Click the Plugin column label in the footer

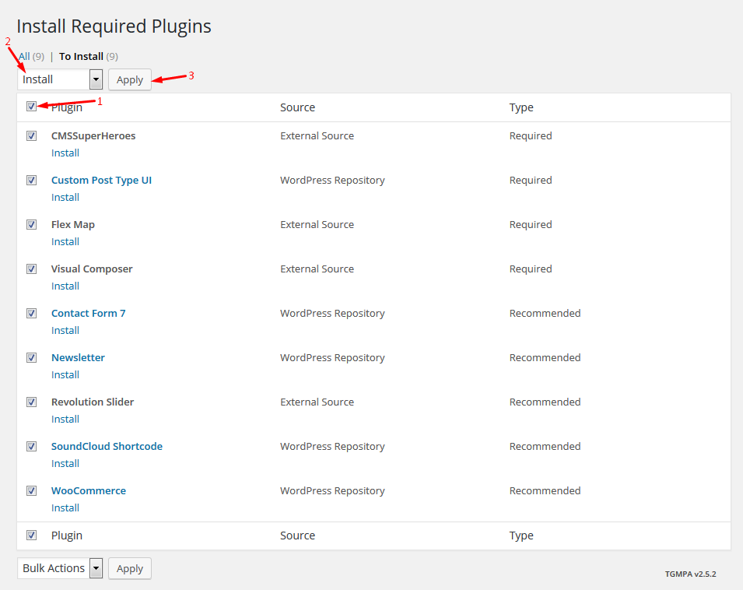[x=67, y=536]
